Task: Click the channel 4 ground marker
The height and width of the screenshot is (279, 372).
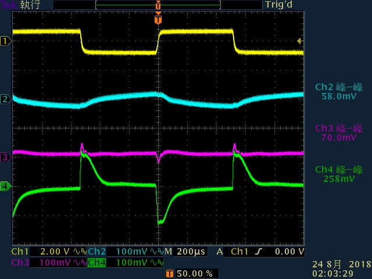Action: click(x=5, y=186)
